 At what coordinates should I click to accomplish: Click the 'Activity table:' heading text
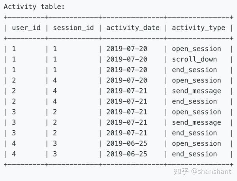tap(34, 7)
